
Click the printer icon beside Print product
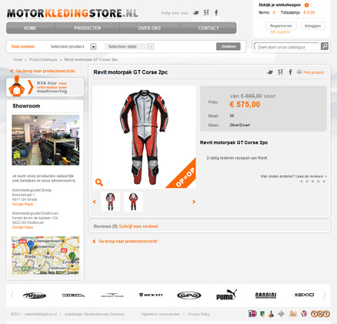coord(299,72)
